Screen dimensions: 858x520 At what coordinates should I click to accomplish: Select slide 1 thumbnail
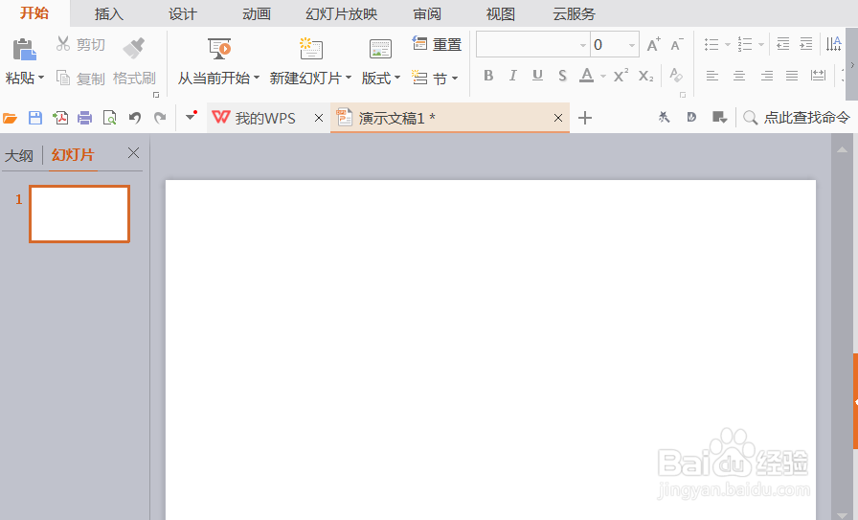[79, 214]
